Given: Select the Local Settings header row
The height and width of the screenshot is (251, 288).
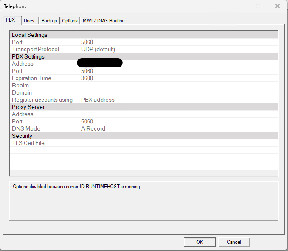Looking at the screenshot, I should [x=144, y=35].
